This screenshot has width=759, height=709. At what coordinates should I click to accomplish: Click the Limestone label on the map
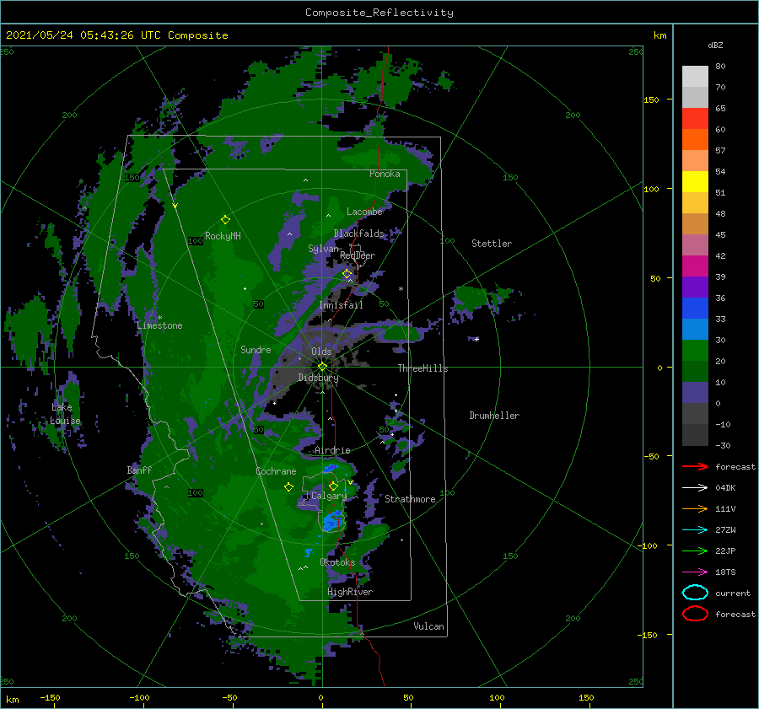[159, 325]
